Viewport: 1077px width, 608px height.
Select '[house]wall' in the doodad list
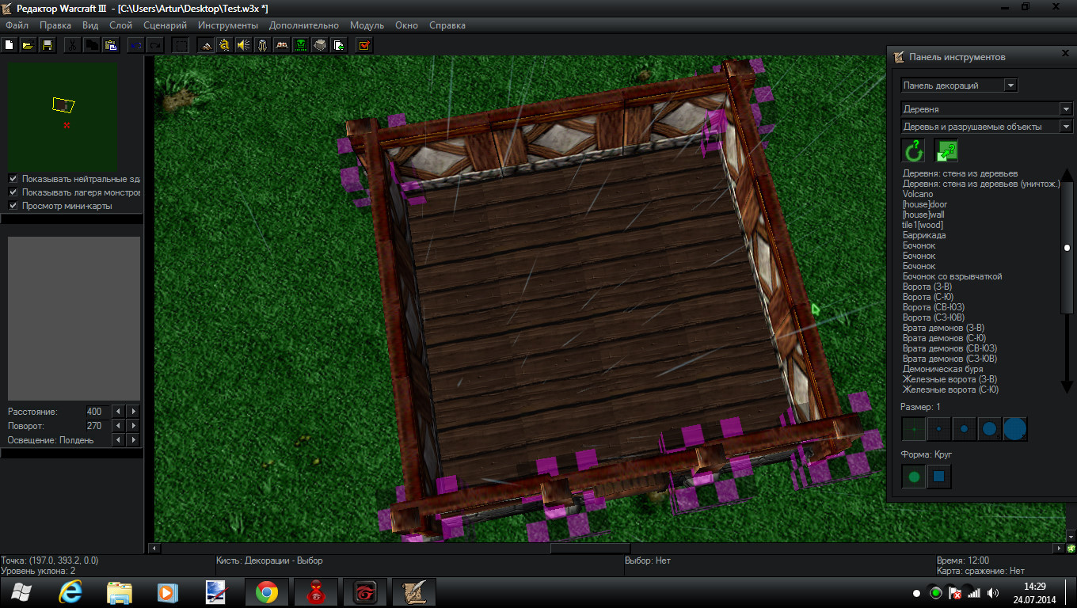click(x=923, y=215)
